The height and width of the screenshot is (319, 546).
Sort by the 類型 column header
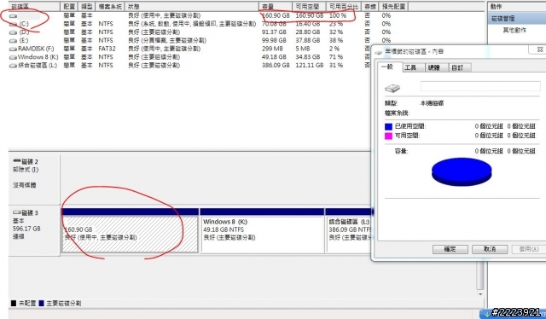pyautogui.click(x=87, y=6)
